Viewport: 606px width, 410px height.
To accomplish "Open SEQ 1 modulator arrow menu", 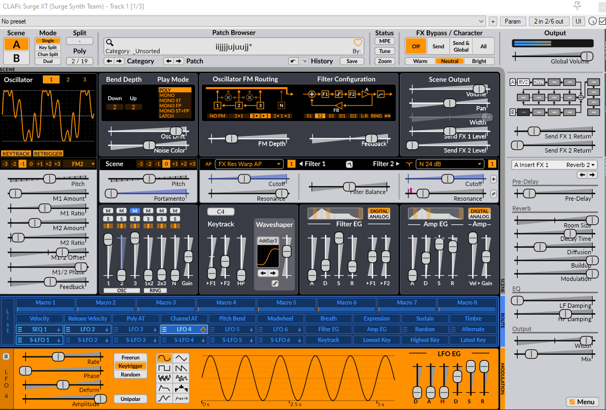I will pos(59,330).
